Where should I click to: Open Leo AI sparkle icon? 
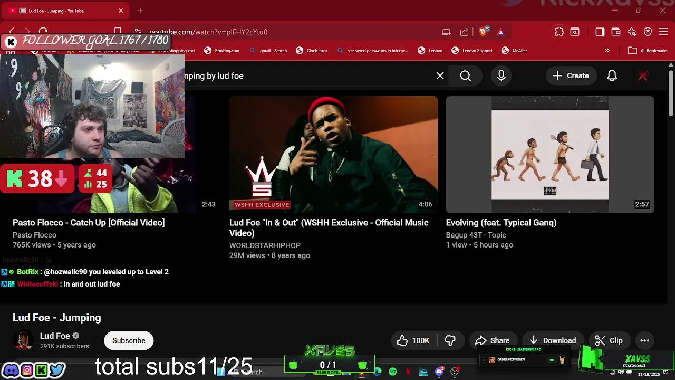pos(632,32)
